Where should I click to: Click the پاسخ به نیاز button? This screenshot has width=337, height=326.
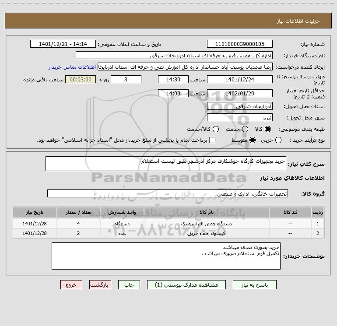click(x=254, y=285)
